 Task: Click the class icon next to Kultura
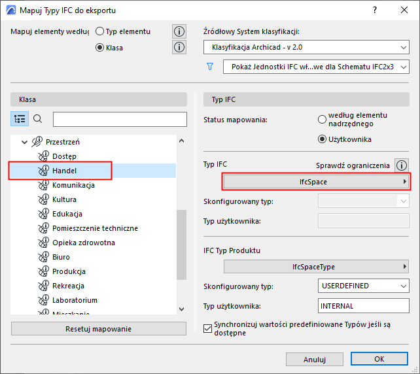[x=43, y=199]
